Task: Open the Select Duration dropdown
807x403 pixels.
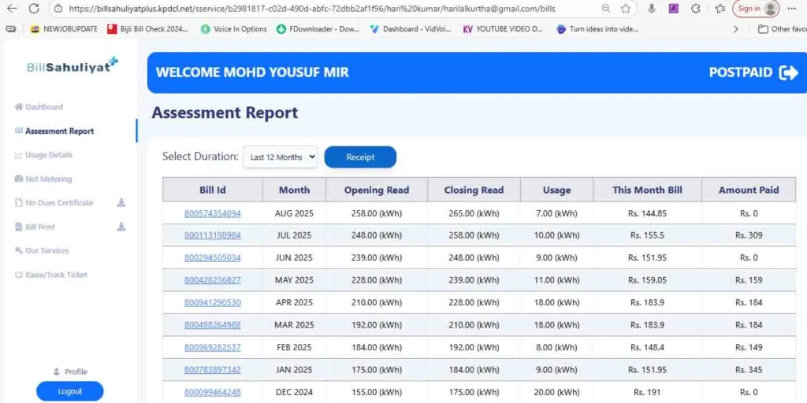Action: coord(279,157)
